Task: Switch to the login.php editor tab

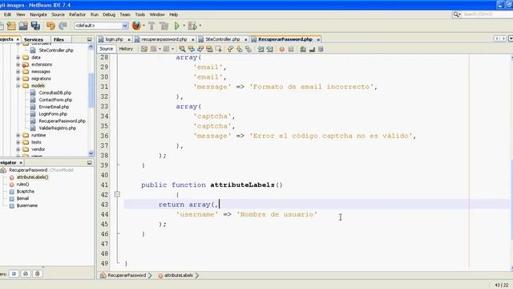Action: [x=114, y=39]
